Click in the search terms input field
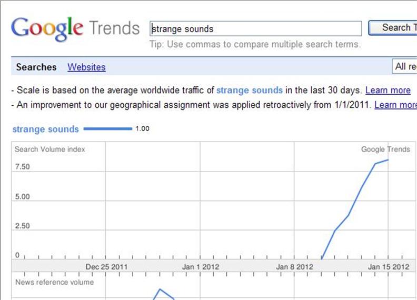This screenshot has height=300, width=417. 256,28
